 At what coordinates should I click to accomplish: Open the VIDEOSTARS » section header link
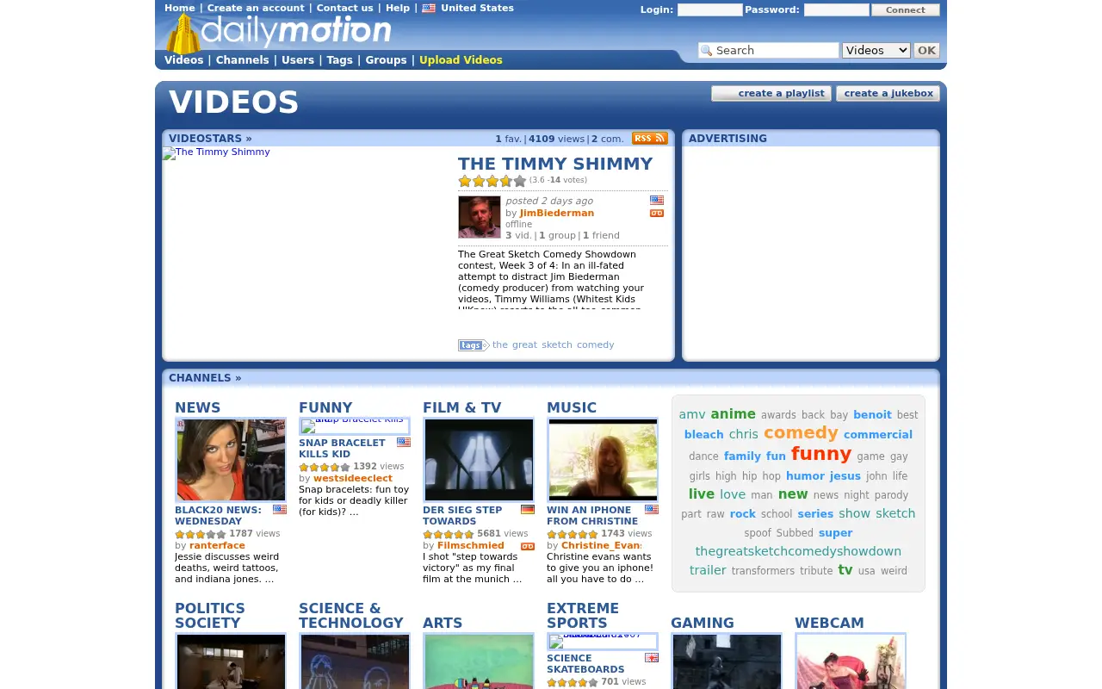[210, 139]
